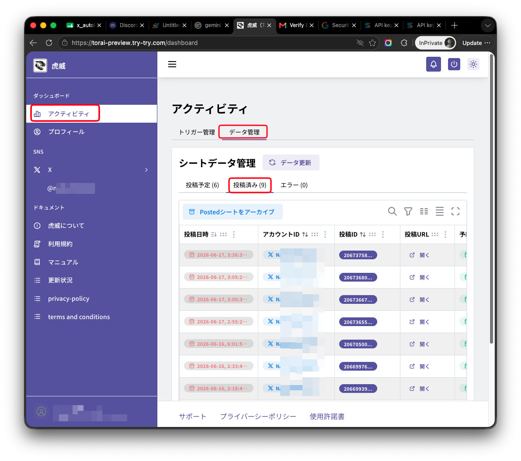Open 投稿URL column options menu

(445, 235)
